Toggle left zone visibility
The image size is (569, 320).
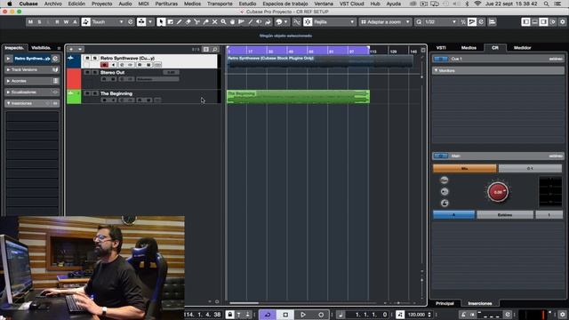[525, 21]
